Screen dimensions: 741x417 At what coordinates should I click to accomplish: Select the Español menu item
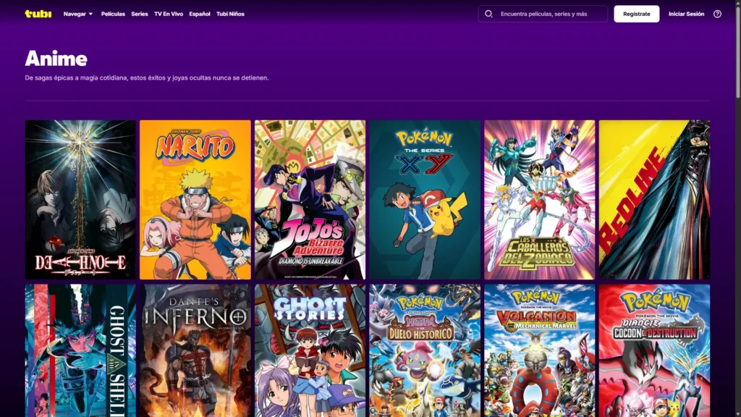(x=200, y=14)
